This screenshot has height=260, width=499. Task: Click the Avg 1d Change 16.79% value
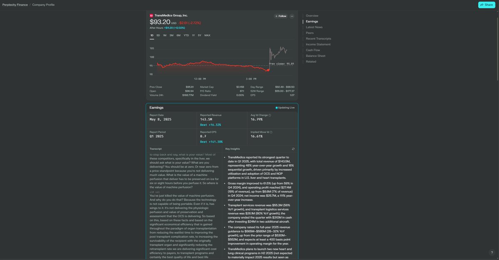click(257, 119)
